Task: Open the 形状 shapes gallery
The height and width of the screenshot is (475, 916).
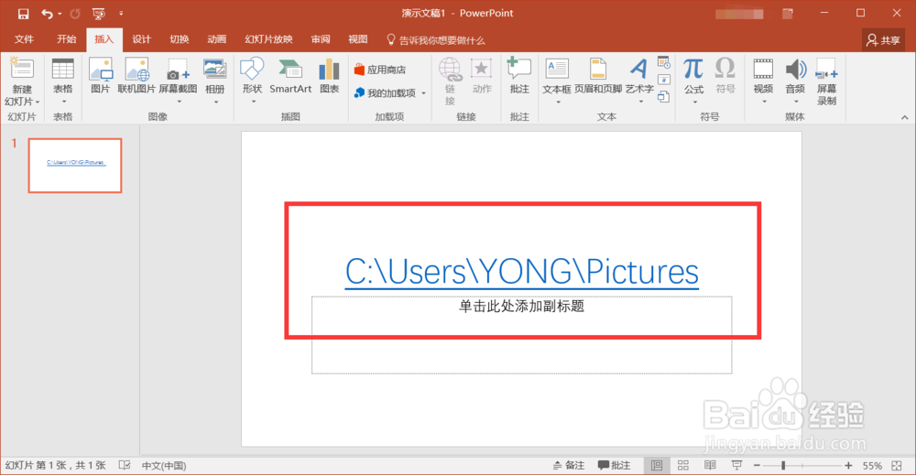Action: [252, 81]
